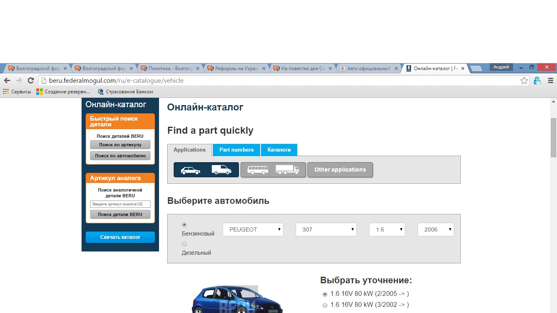Select the passenger car and van category icon
The height and width of the screenshot is (313, 557).
point(206,170)
